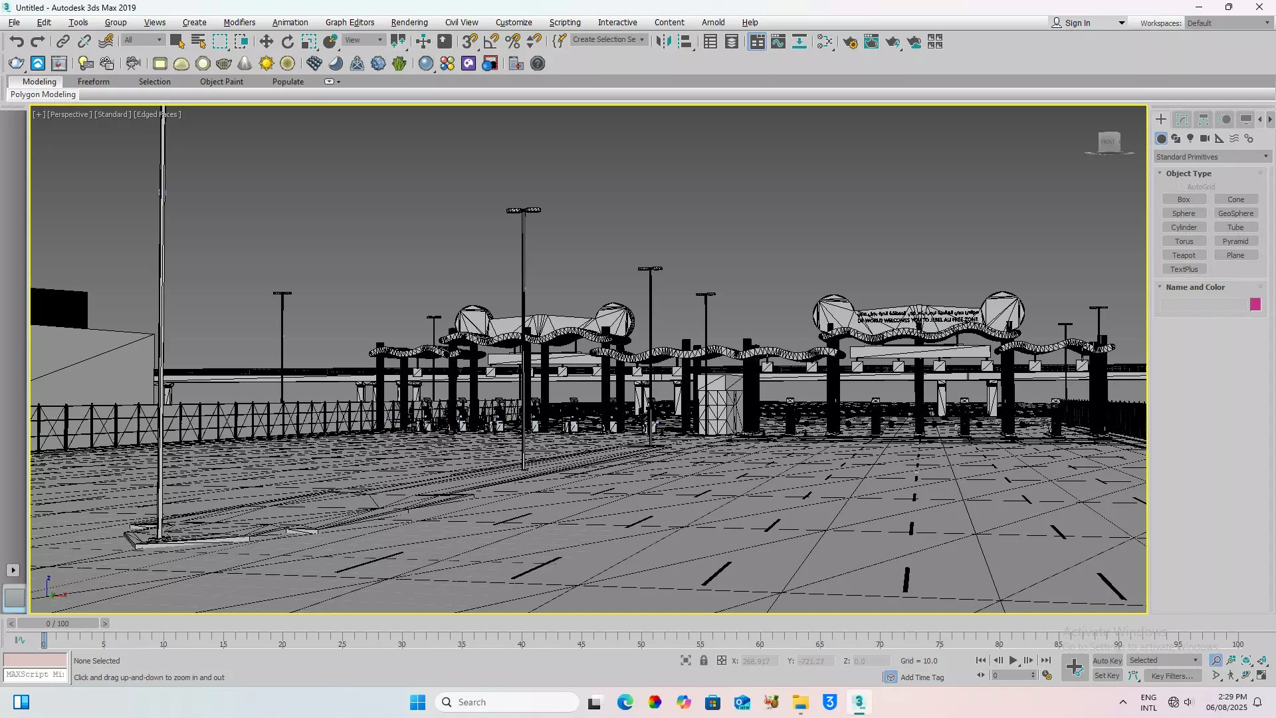Open the Rendering menu

pyautogui.click(x=409, y=22)
